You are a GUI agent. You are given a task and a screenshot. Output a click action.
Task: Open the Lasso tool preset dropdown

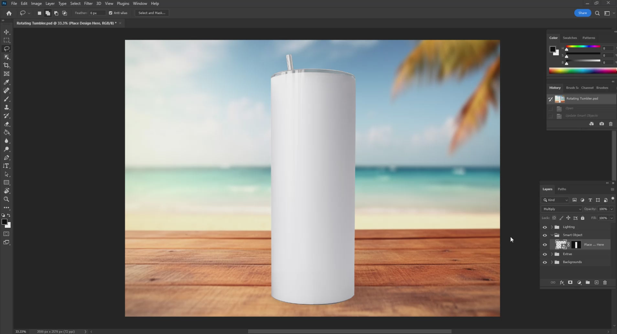coord(29,13)
